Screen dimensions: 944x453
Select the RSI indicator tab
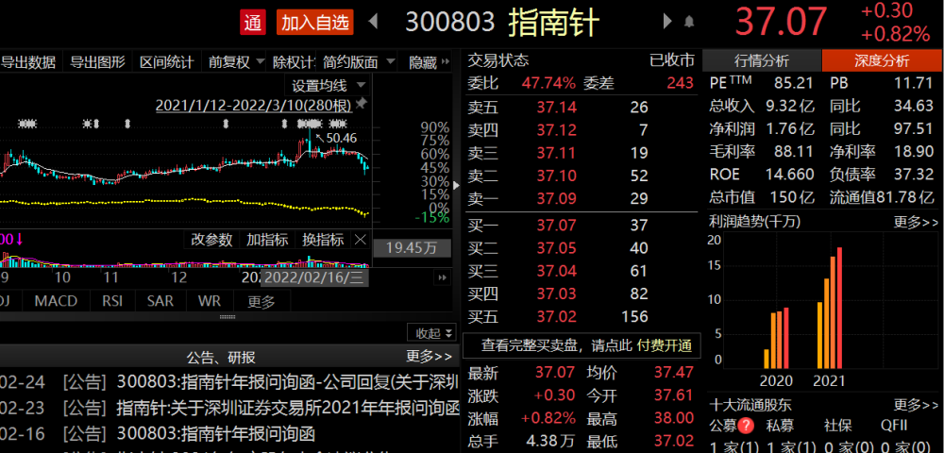tap(112, 300)
